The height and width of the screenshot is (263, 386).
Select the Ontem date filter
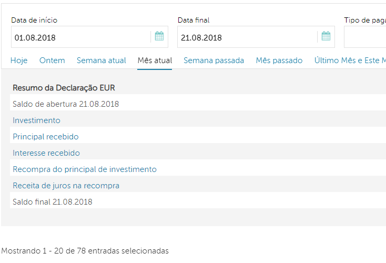(x=52, y=60)
